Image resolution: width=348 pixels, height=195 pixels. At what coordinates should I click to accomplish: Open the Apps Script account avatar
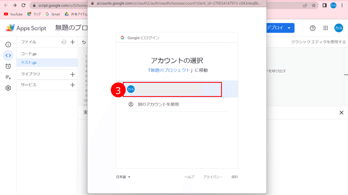point(339,28)
